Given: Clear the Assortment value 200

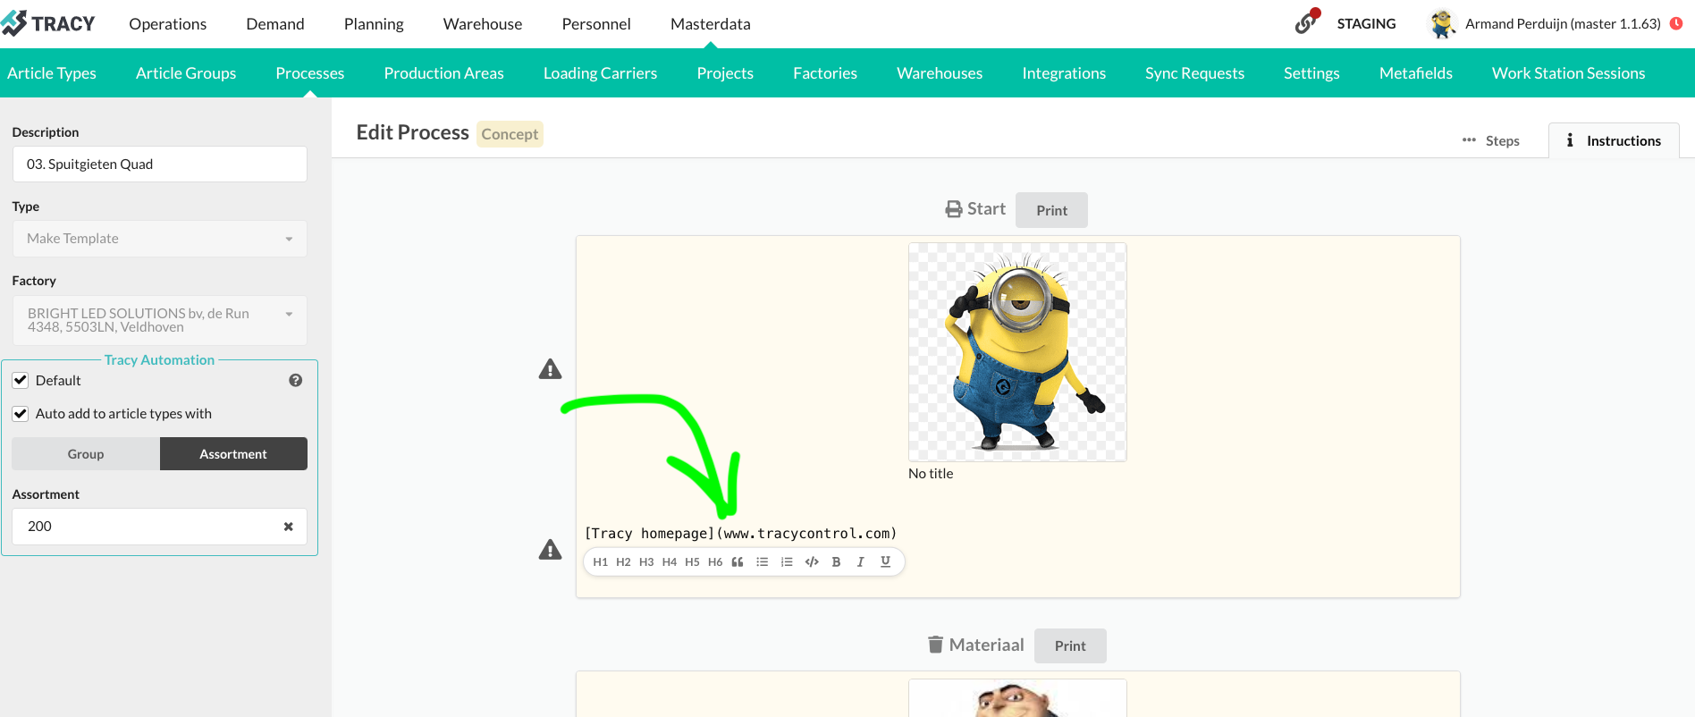Looking at the screenshot, I should pyautogui.click(x=288, y=527).
